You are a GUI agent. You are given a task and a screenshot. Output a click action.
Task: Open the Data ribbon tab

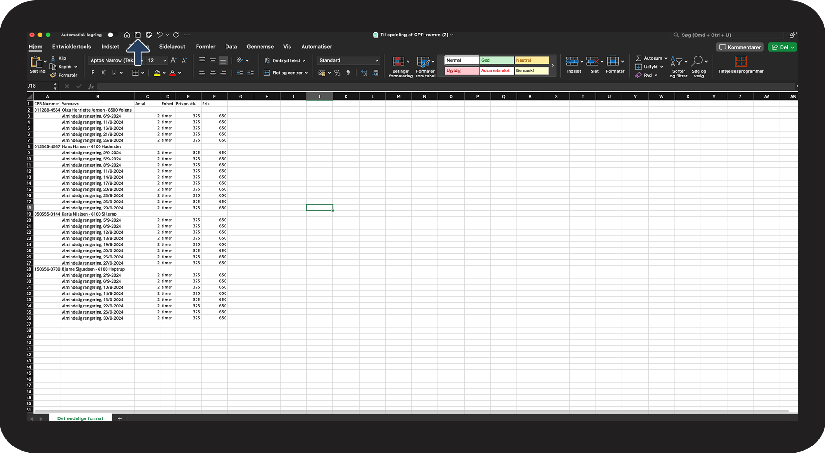(231, 47)
